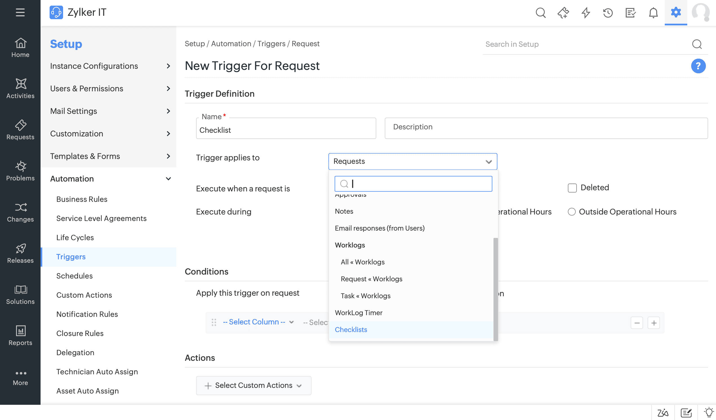
Task: Open the recent history clock icon
Action: tap(608, 13)
